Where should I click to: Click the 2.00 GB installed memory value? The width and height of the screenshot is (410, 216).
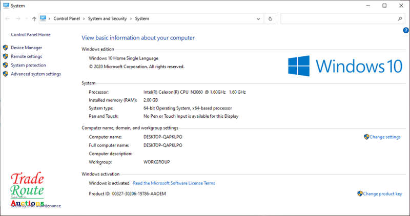pyautogui.click(x=151, y=100)
